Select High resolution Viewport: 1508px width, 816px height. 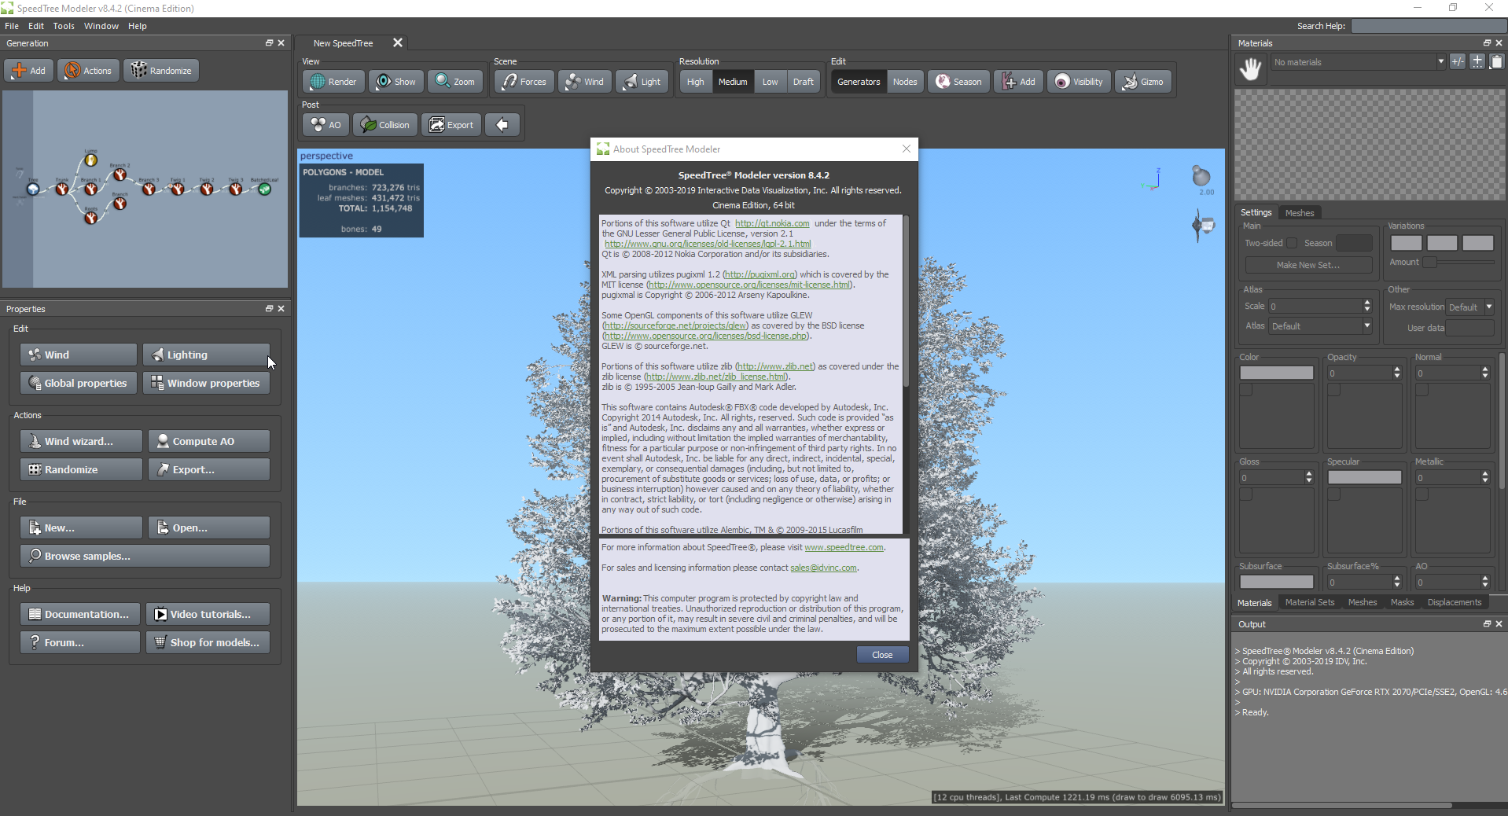click(695, 82)
